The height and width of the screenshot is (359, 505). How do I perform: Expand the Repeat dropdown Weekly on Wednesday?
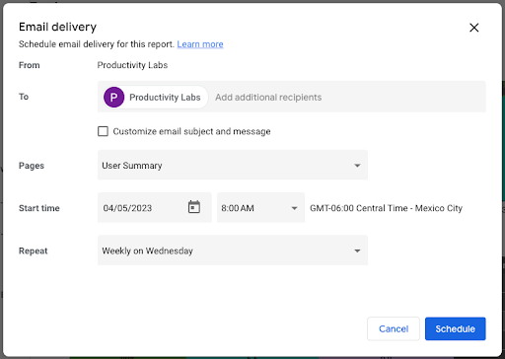pyautogui.click(x=233, y=251)
